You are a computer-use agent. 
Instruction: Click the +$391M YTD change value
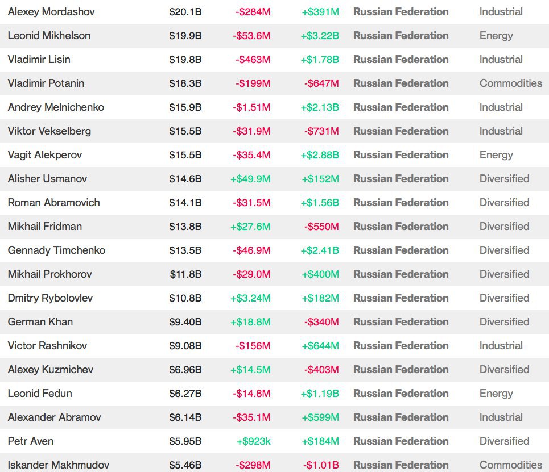pos(320,12)
